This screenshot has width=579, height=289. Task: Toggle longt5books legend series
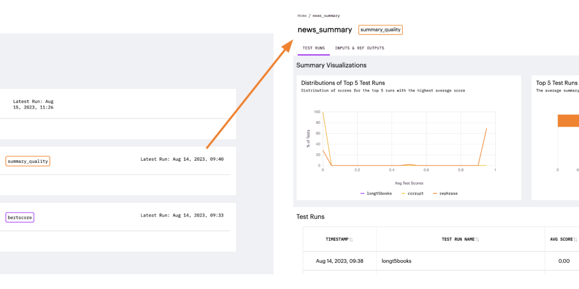pyautogui.click(x=376, y=193)
